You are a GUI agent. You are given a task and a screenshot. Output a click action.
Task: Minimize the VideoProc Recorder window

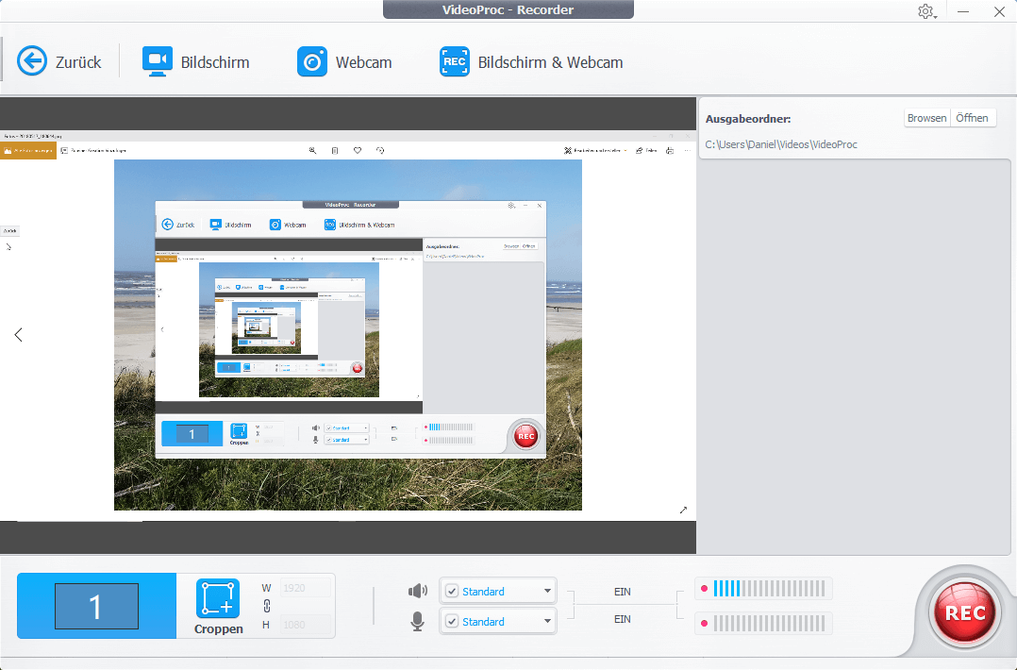963,11
